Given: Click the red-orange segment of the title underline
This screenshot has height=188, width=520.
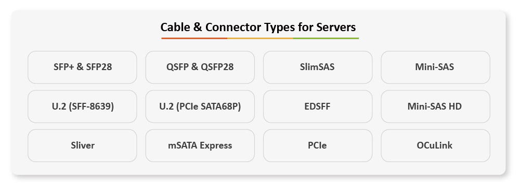Looking at the screenshot, I should click(x=194, y=38).
